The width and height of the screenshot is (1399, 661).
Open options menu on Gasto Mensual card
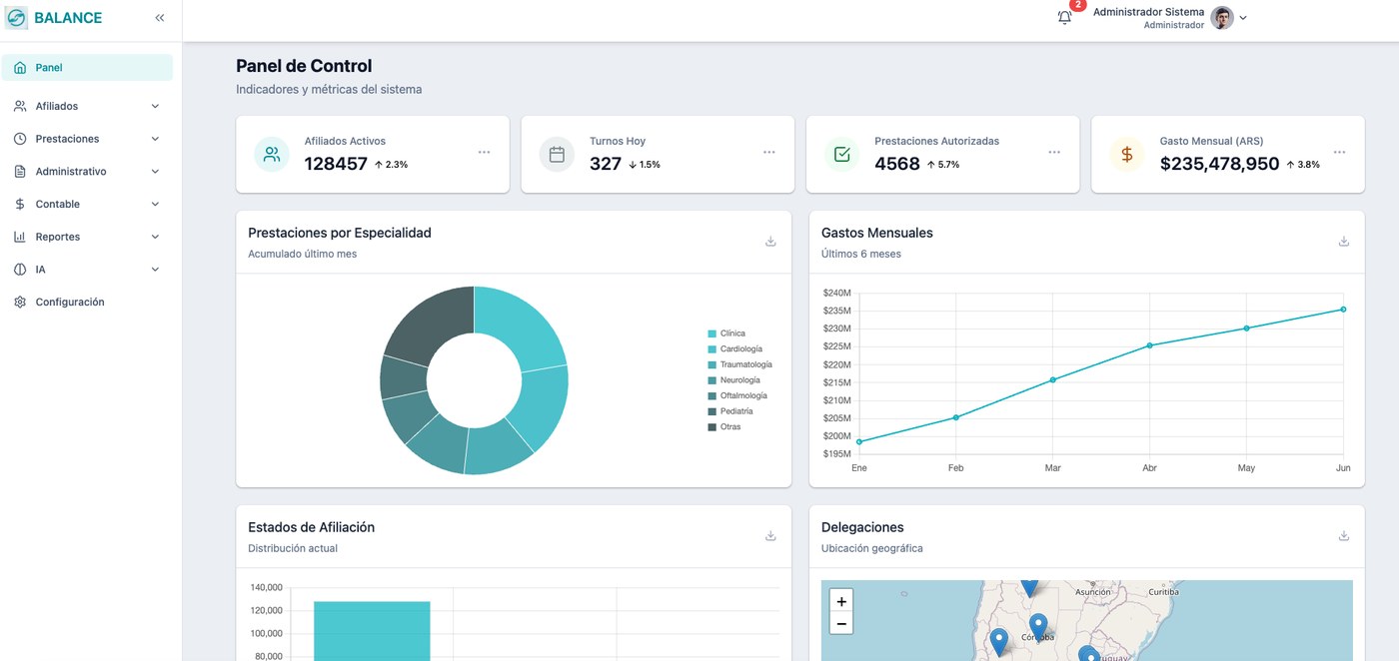coord(1339,152)
